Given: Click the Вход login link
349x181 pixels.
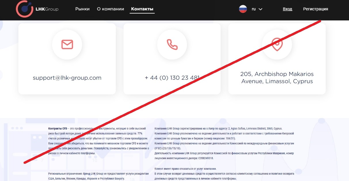Looking at the screenshot, I should (287, 9).
